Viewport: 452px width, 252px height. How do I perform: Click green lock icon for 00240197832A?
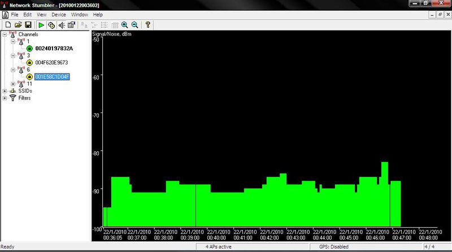pyautogui.click(x=29, y=49)
